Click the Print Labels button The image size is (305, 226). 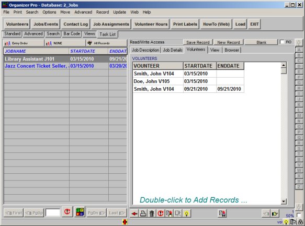point(185,24)
